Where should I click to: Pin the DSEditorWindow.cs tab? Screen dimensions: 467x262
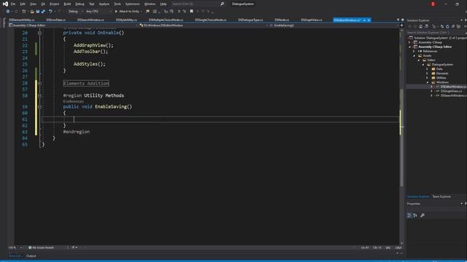point(364,20)
